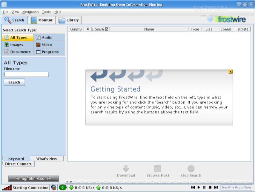Select the Audio search type
Image resolution: width=255 pixels, height=192 pixels.
[49, 38]
